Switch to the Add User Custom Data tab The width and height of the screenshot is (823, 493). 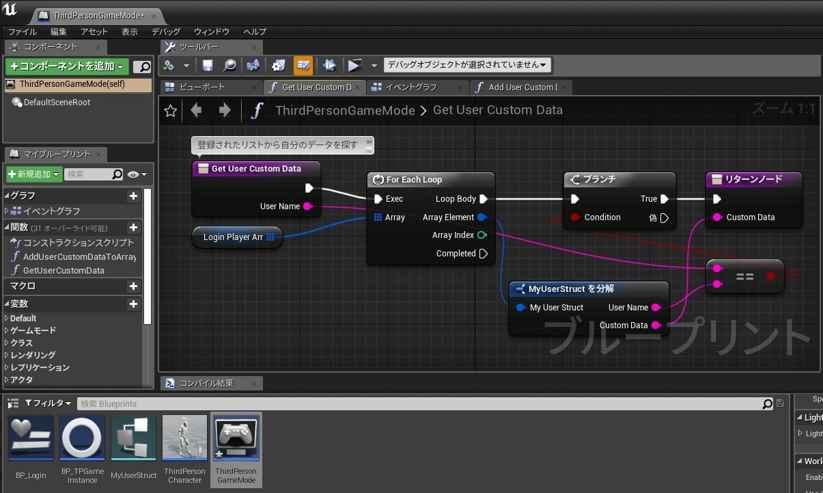(x=521, y=88)
